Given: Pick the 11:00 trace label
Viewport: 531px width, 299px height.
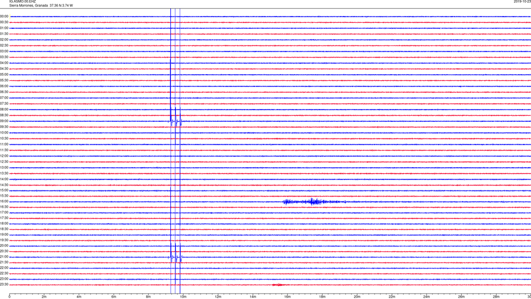Looking at the screenshot, I should click(4, 144).
